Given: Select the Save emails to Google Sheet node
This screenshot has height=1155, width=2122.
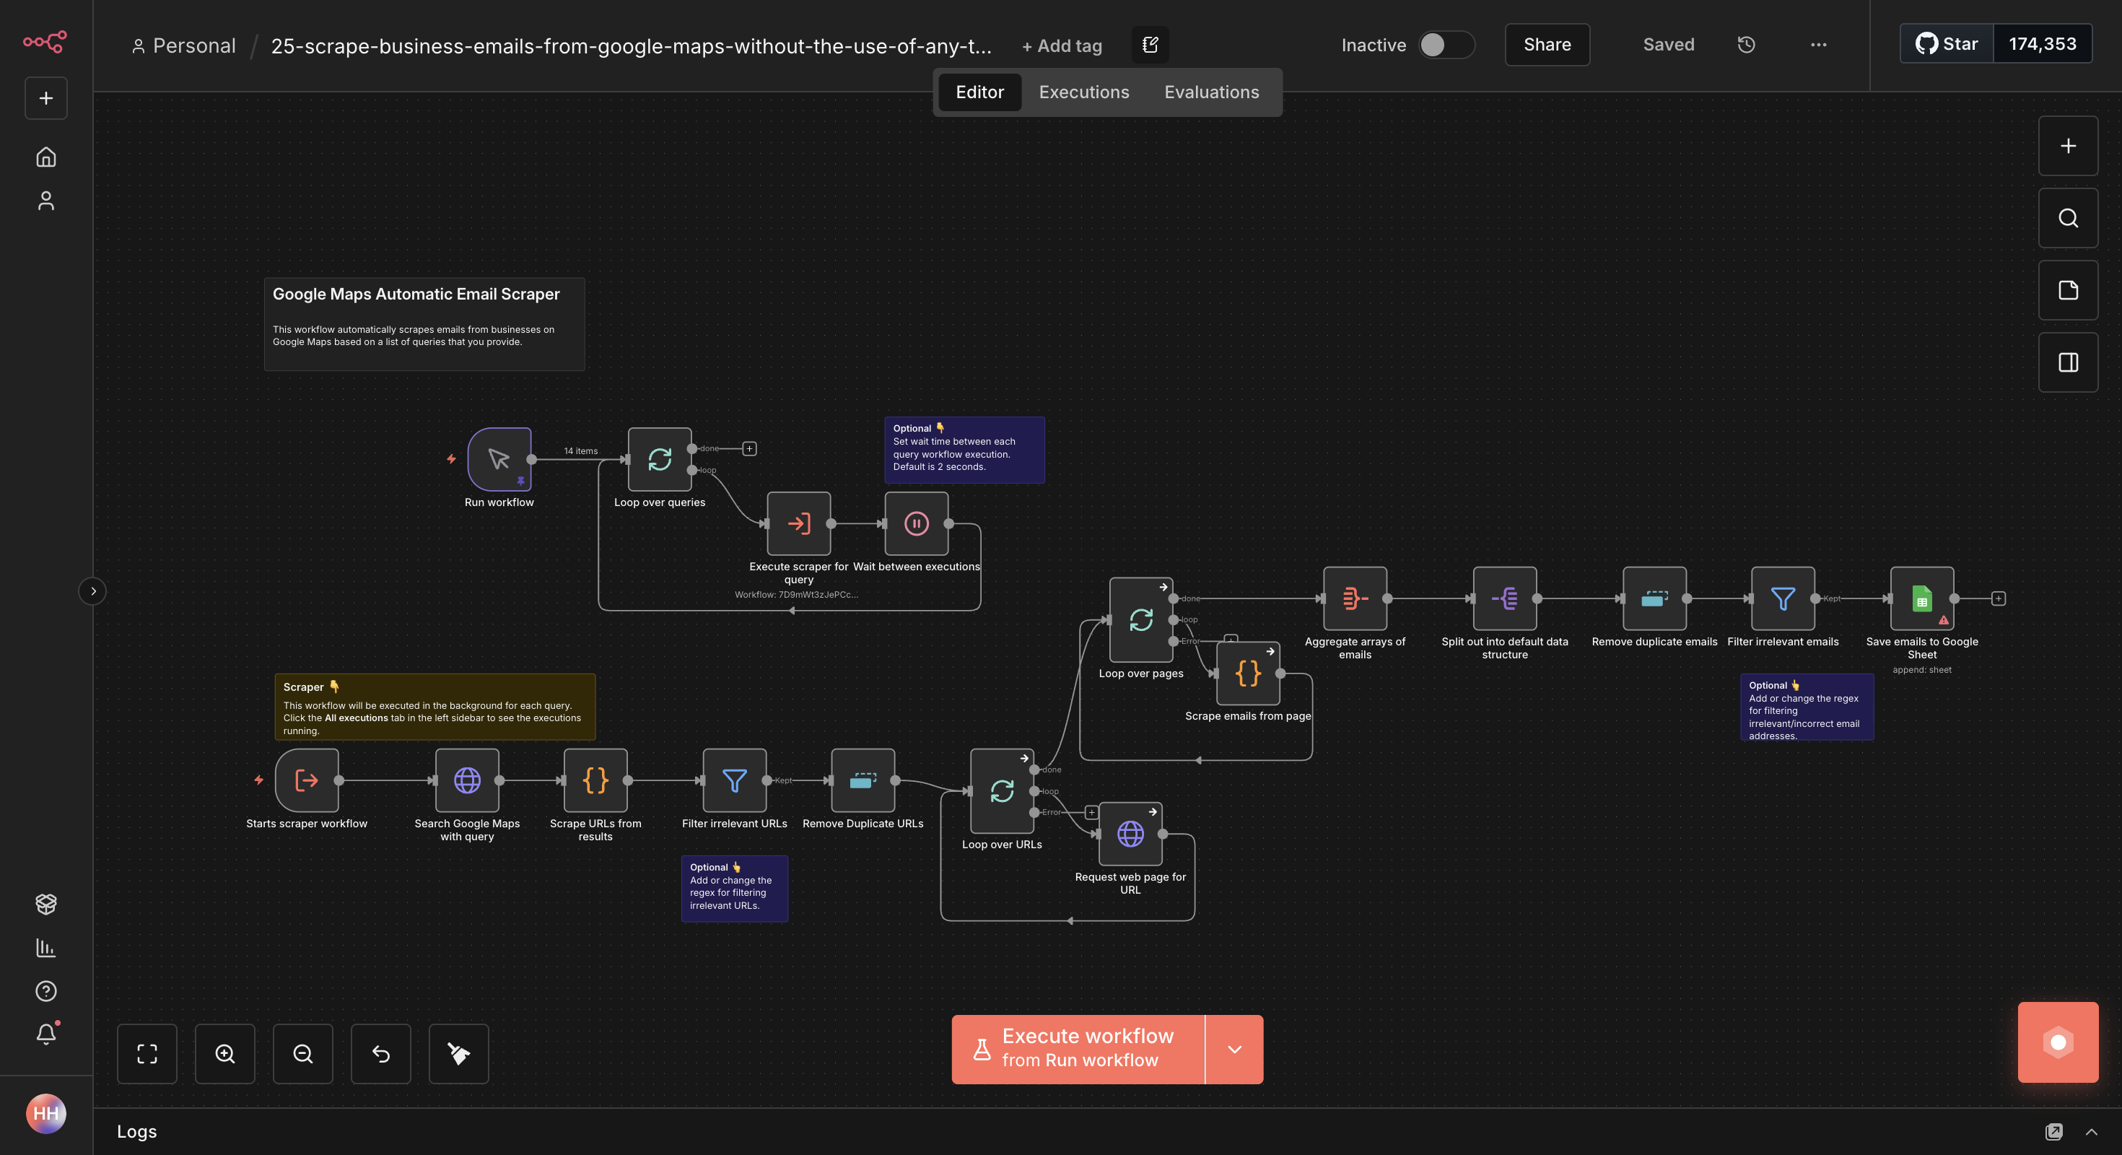Looking at the screenshot, I should tap(1921, 598).
